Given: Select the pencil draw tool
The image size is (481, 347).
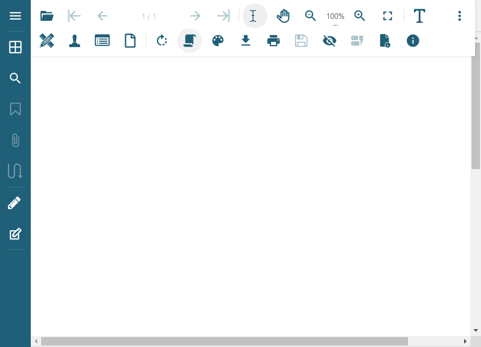Looking at the screenshot, I should pyautogui.click(x=14, y=203).
